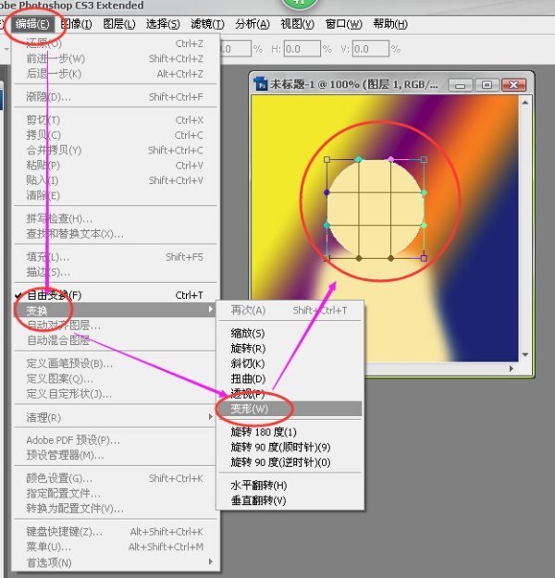Screen dimensions: 555x578
Task: Choose 变形(W) from the transform submenu
Action: click(250, 408)
